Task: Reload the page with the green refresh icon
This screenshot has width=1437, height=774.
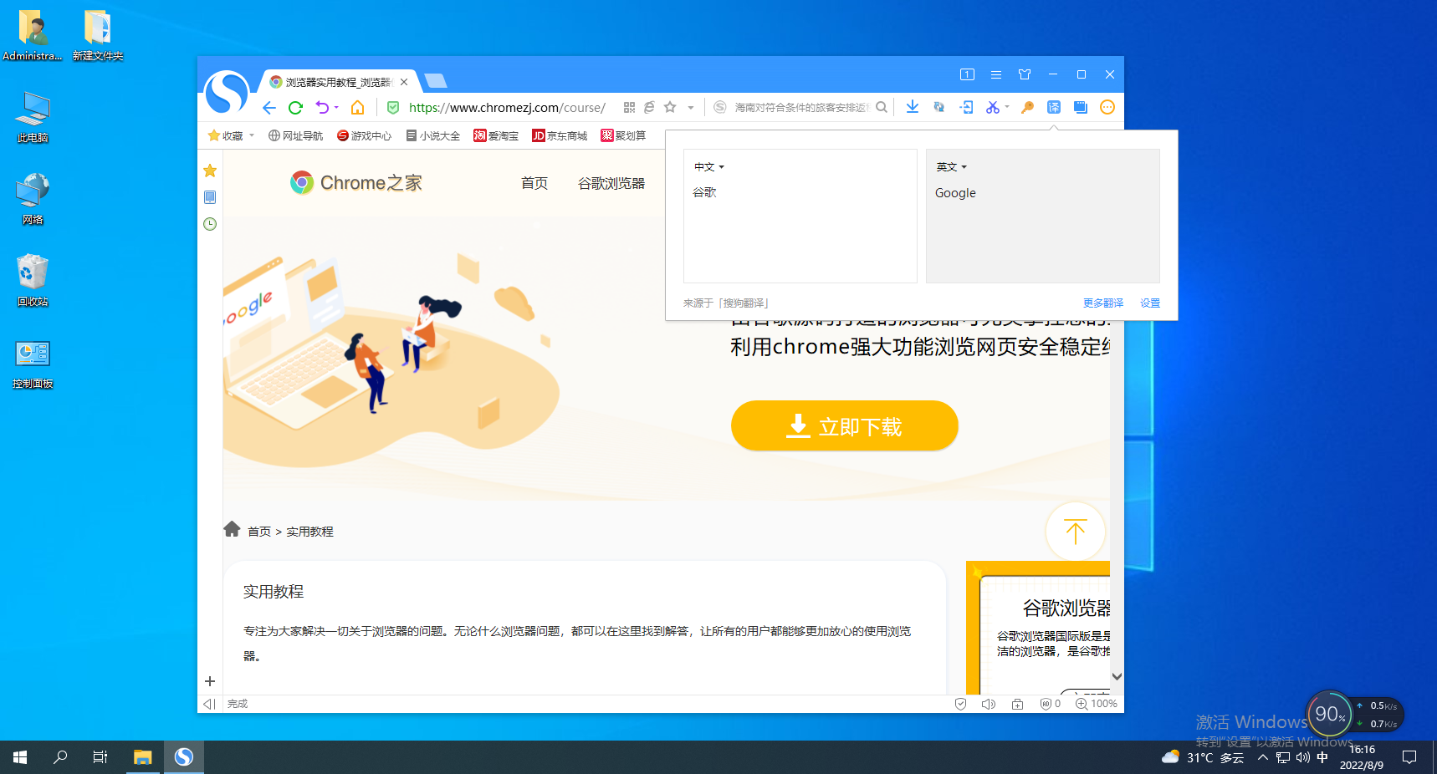Action: tap(295, 108)
